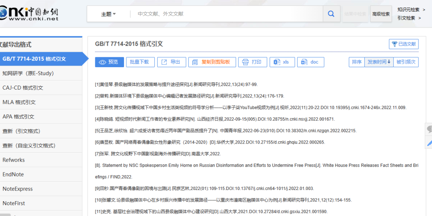This screenshot has width=432, height=216.
Task: Click 排序 button
Action: click(x=357, y=62)
